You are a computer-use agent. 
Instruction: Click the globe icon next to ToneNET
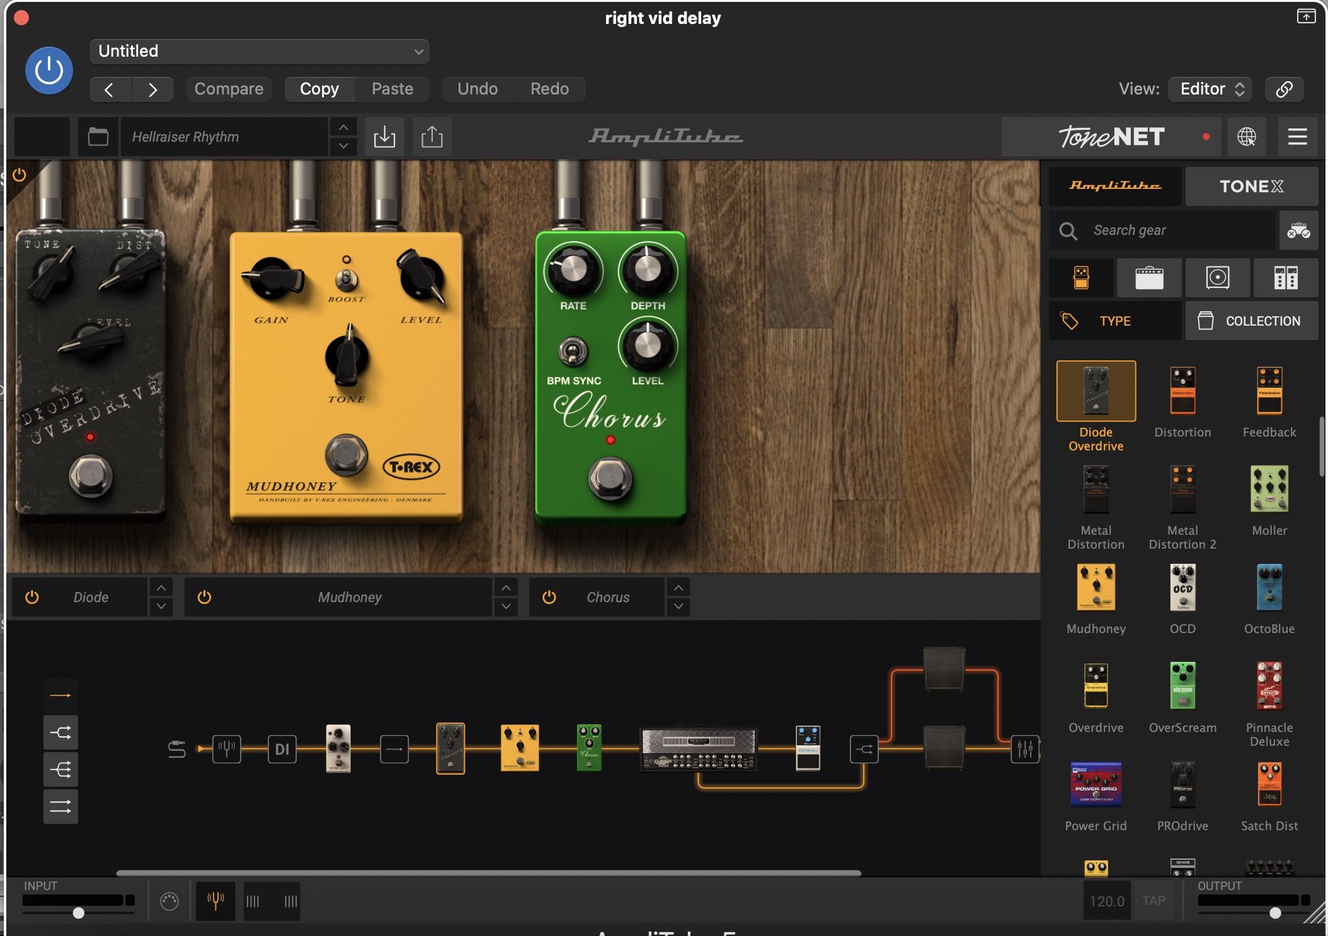tap(1246, 137)
